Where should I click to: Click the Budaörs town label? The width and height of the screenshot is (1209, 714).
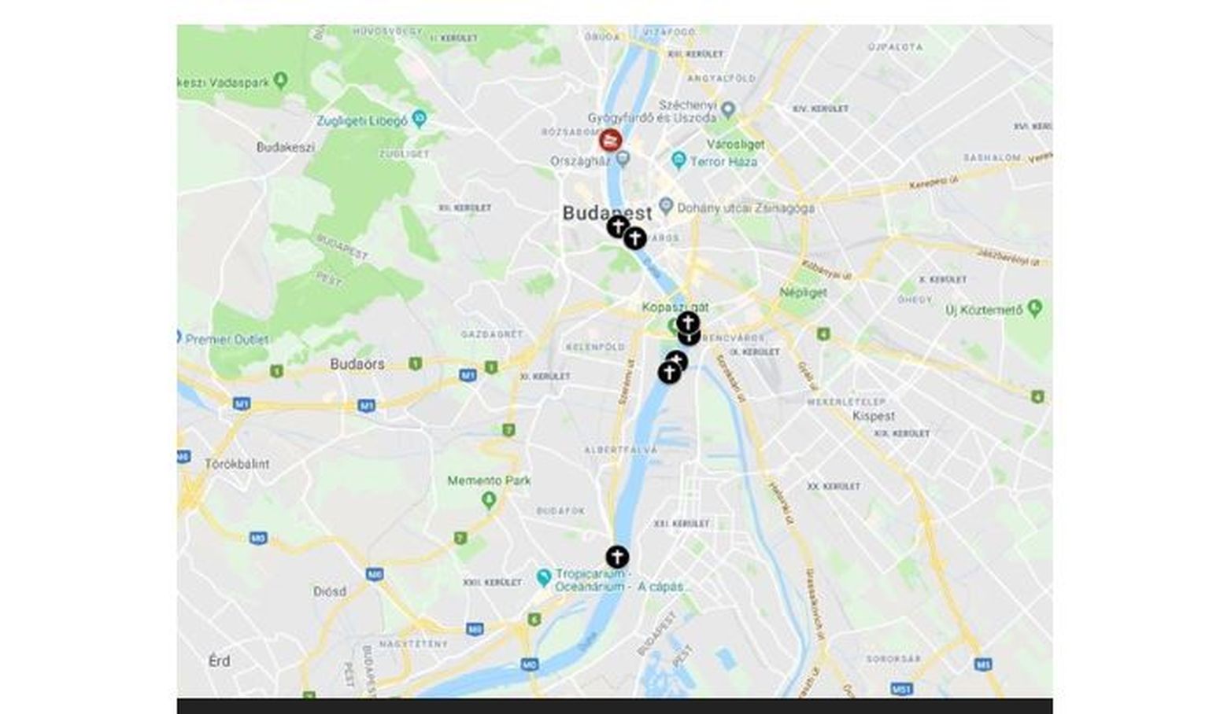click(x=357, y=364)
